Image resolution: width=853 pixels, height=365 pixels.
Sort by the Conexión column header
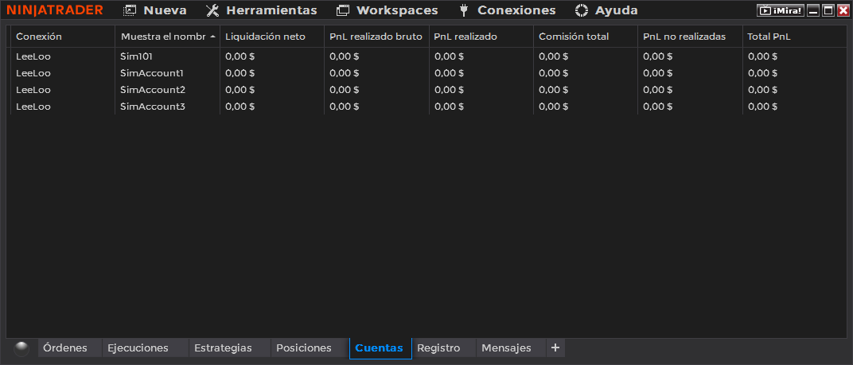[63, 37]
